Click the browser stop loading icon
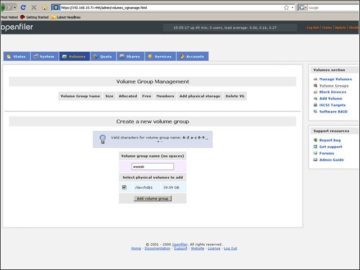This screenshot has width=360, height=270. click(x=34, y=7)
